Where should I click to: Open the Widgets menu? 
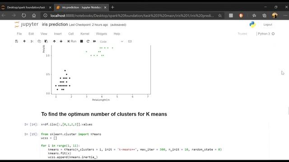tap(101, 34)
